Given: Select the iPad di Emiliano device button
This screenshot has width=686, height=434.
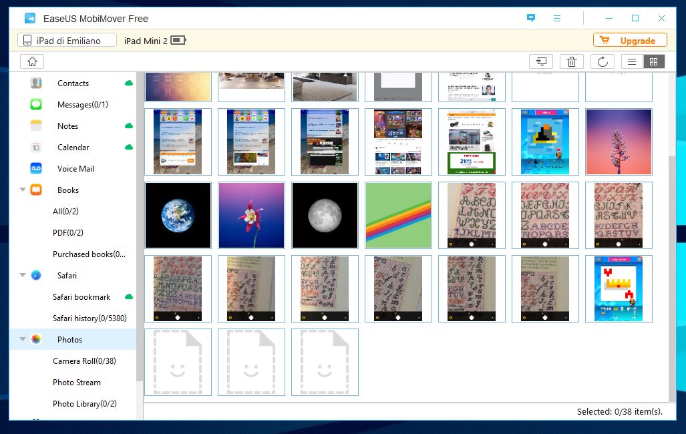Looking at the screenshot, I should (67, 41).
